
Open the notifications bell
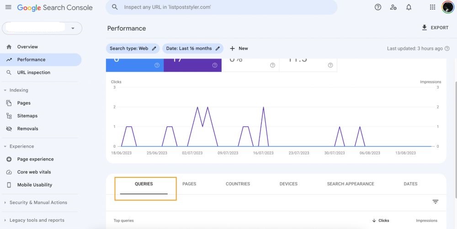point(409,7)
